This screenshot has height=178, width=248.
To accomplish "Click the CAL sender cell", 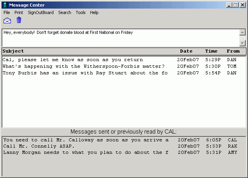I will tap(232, 140).
